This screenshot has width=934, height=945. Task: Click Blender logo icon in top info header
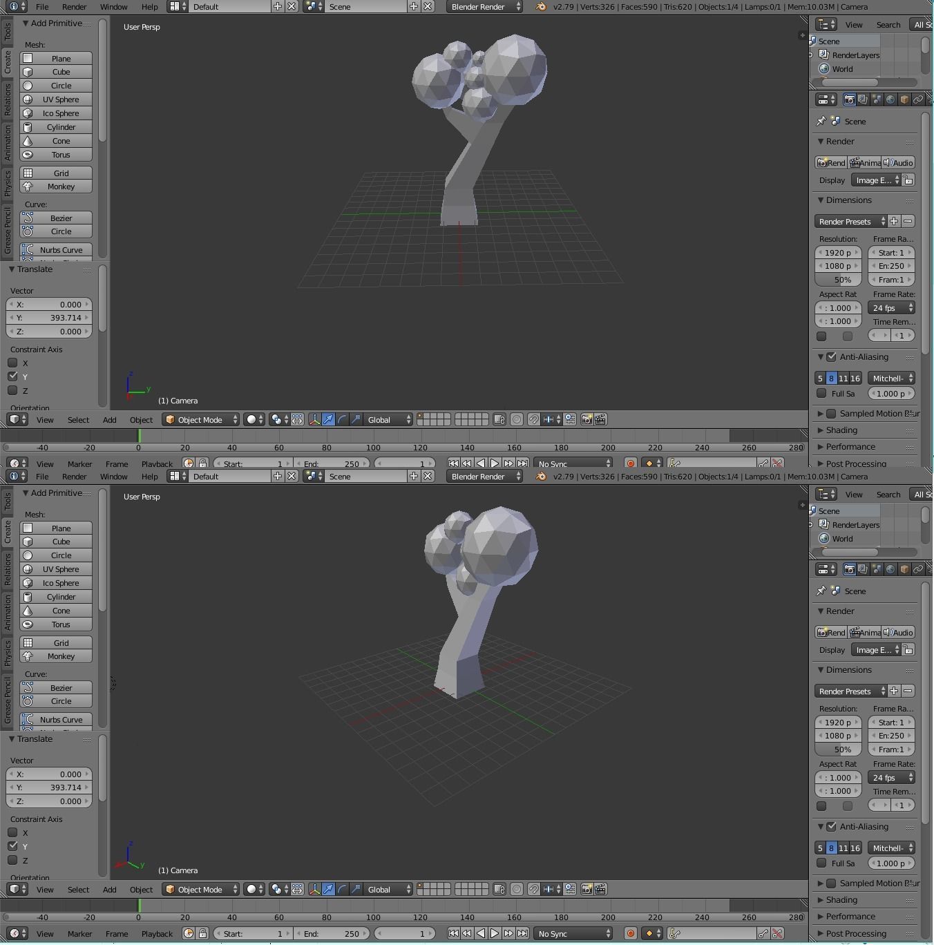click(541, 7)
